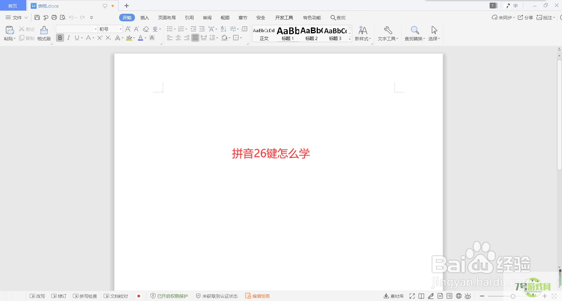Open the 页面布局 (Page Layout) tab
562x301 pixels.
click(x=167, y=18)
